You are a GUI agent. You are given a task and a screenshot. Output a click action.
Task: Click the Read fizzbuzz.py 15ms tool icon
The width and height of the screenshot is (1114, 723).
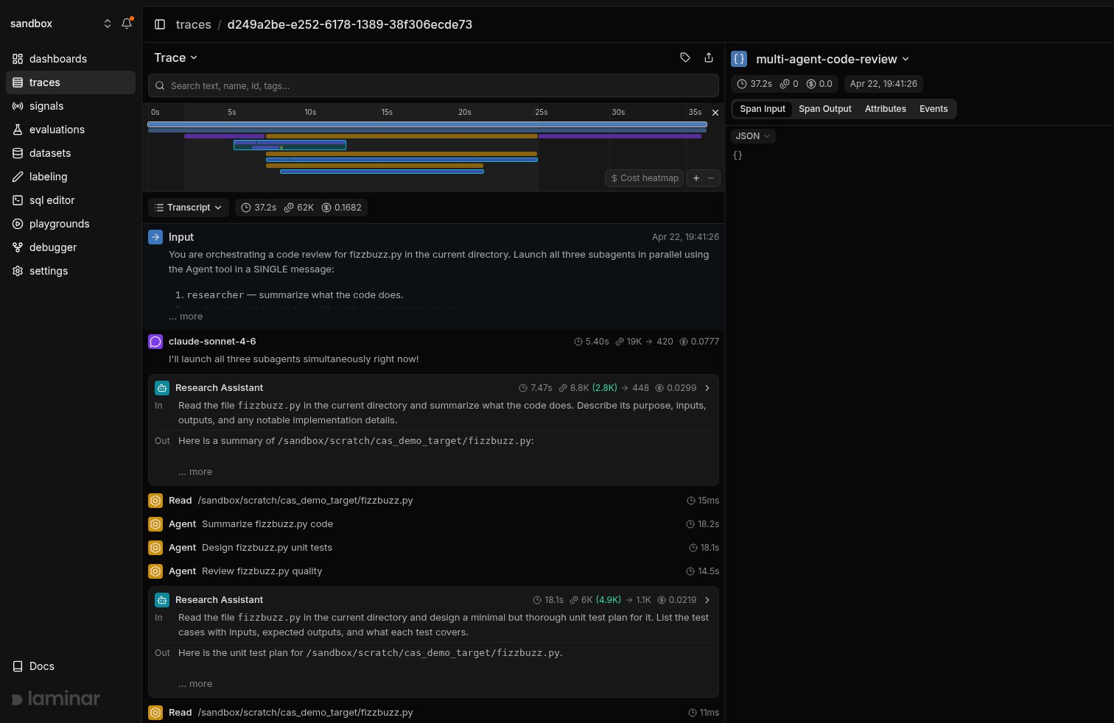pos(155,501)
